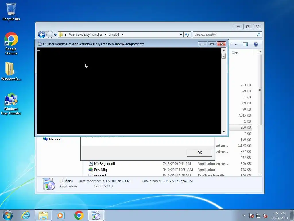This screenshot has width=294, height=221.
Task: Select the MXEAgent.dll file
Action: click(105, 164)
